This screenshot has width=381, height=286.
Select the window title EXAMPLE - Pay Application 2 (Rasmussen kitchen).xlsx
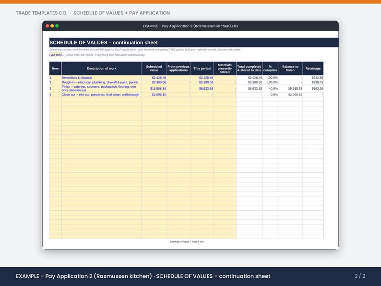(x=190, y=26)
